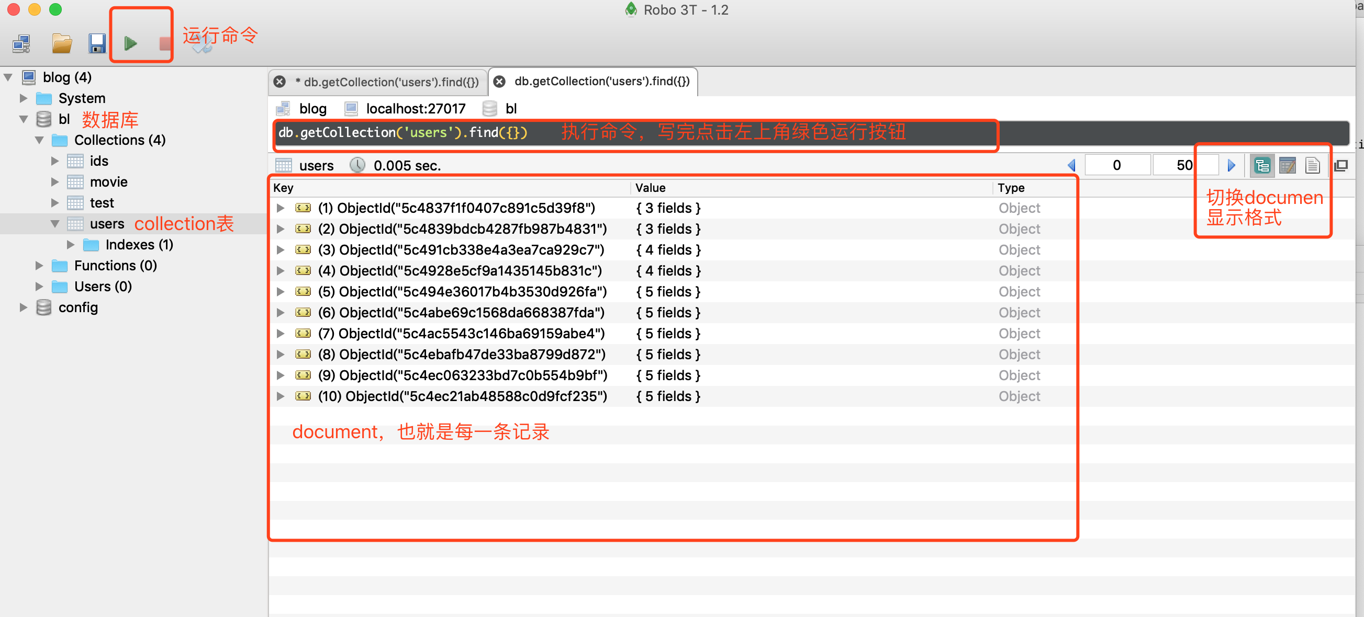This screenshot has height=617, width=1364.
Task: Expand document (1) ObjectId row
Action: [x=281, y=208]
